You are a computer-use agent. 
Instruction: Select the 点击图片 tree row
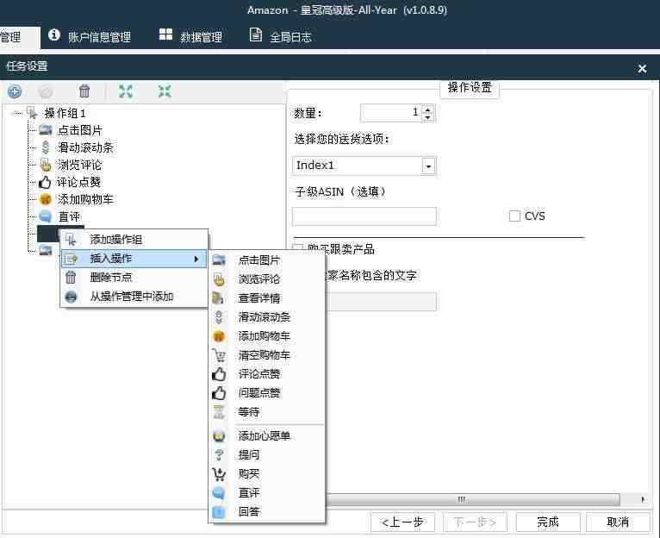79,130
